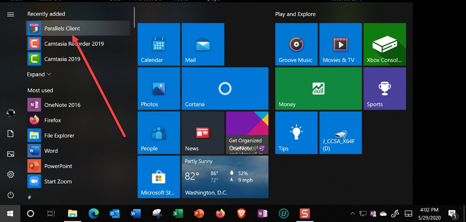
Task: Show hidden system tray icons
Action: (352, 214)
